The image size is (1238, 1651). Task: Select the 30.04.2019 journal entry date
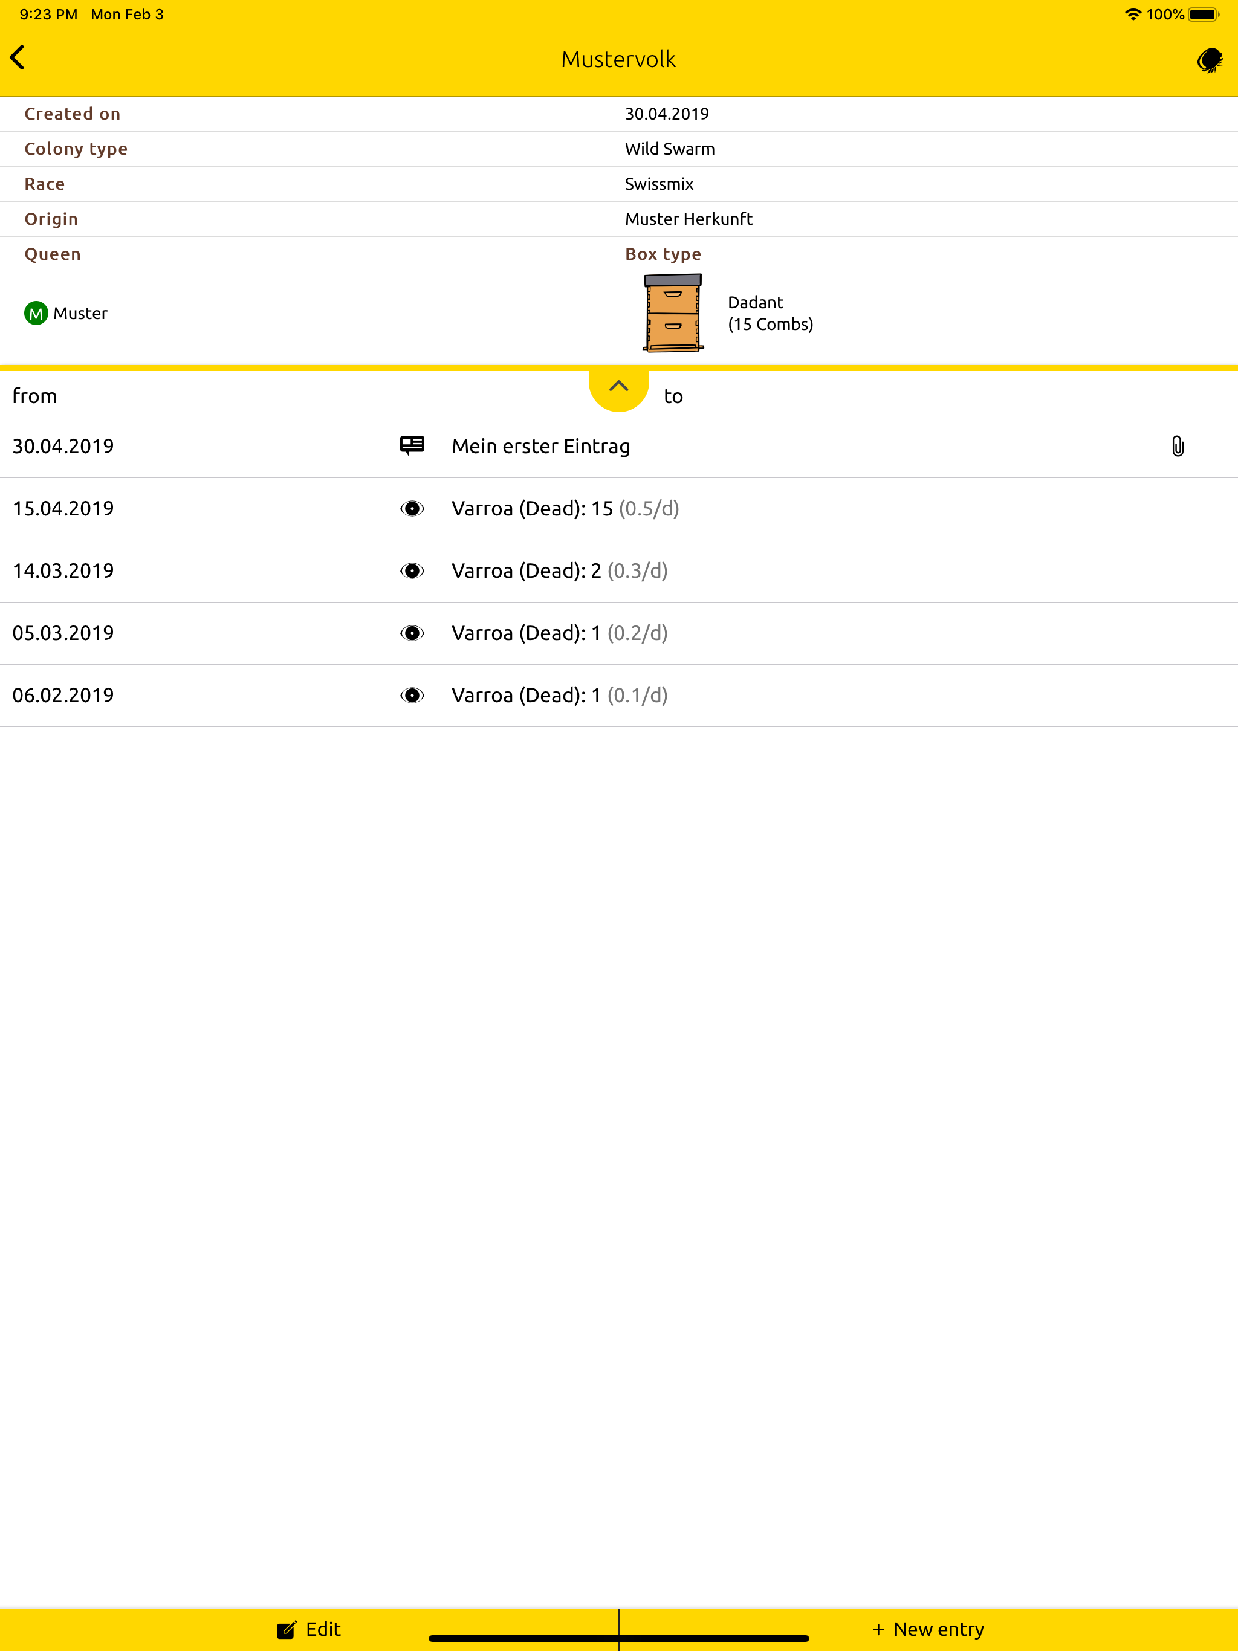63,447
